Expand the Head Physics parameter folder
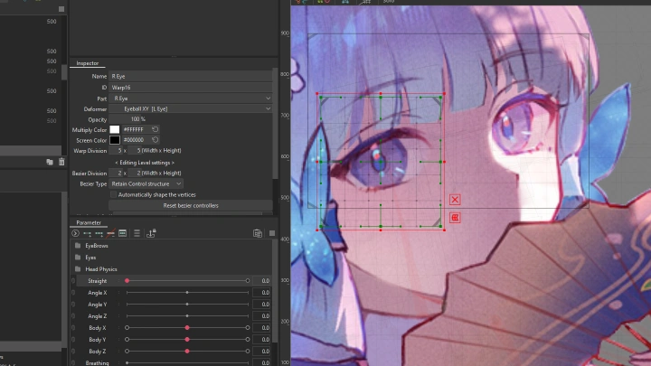This screenshot has height=366, width=651. coord(78,269)
